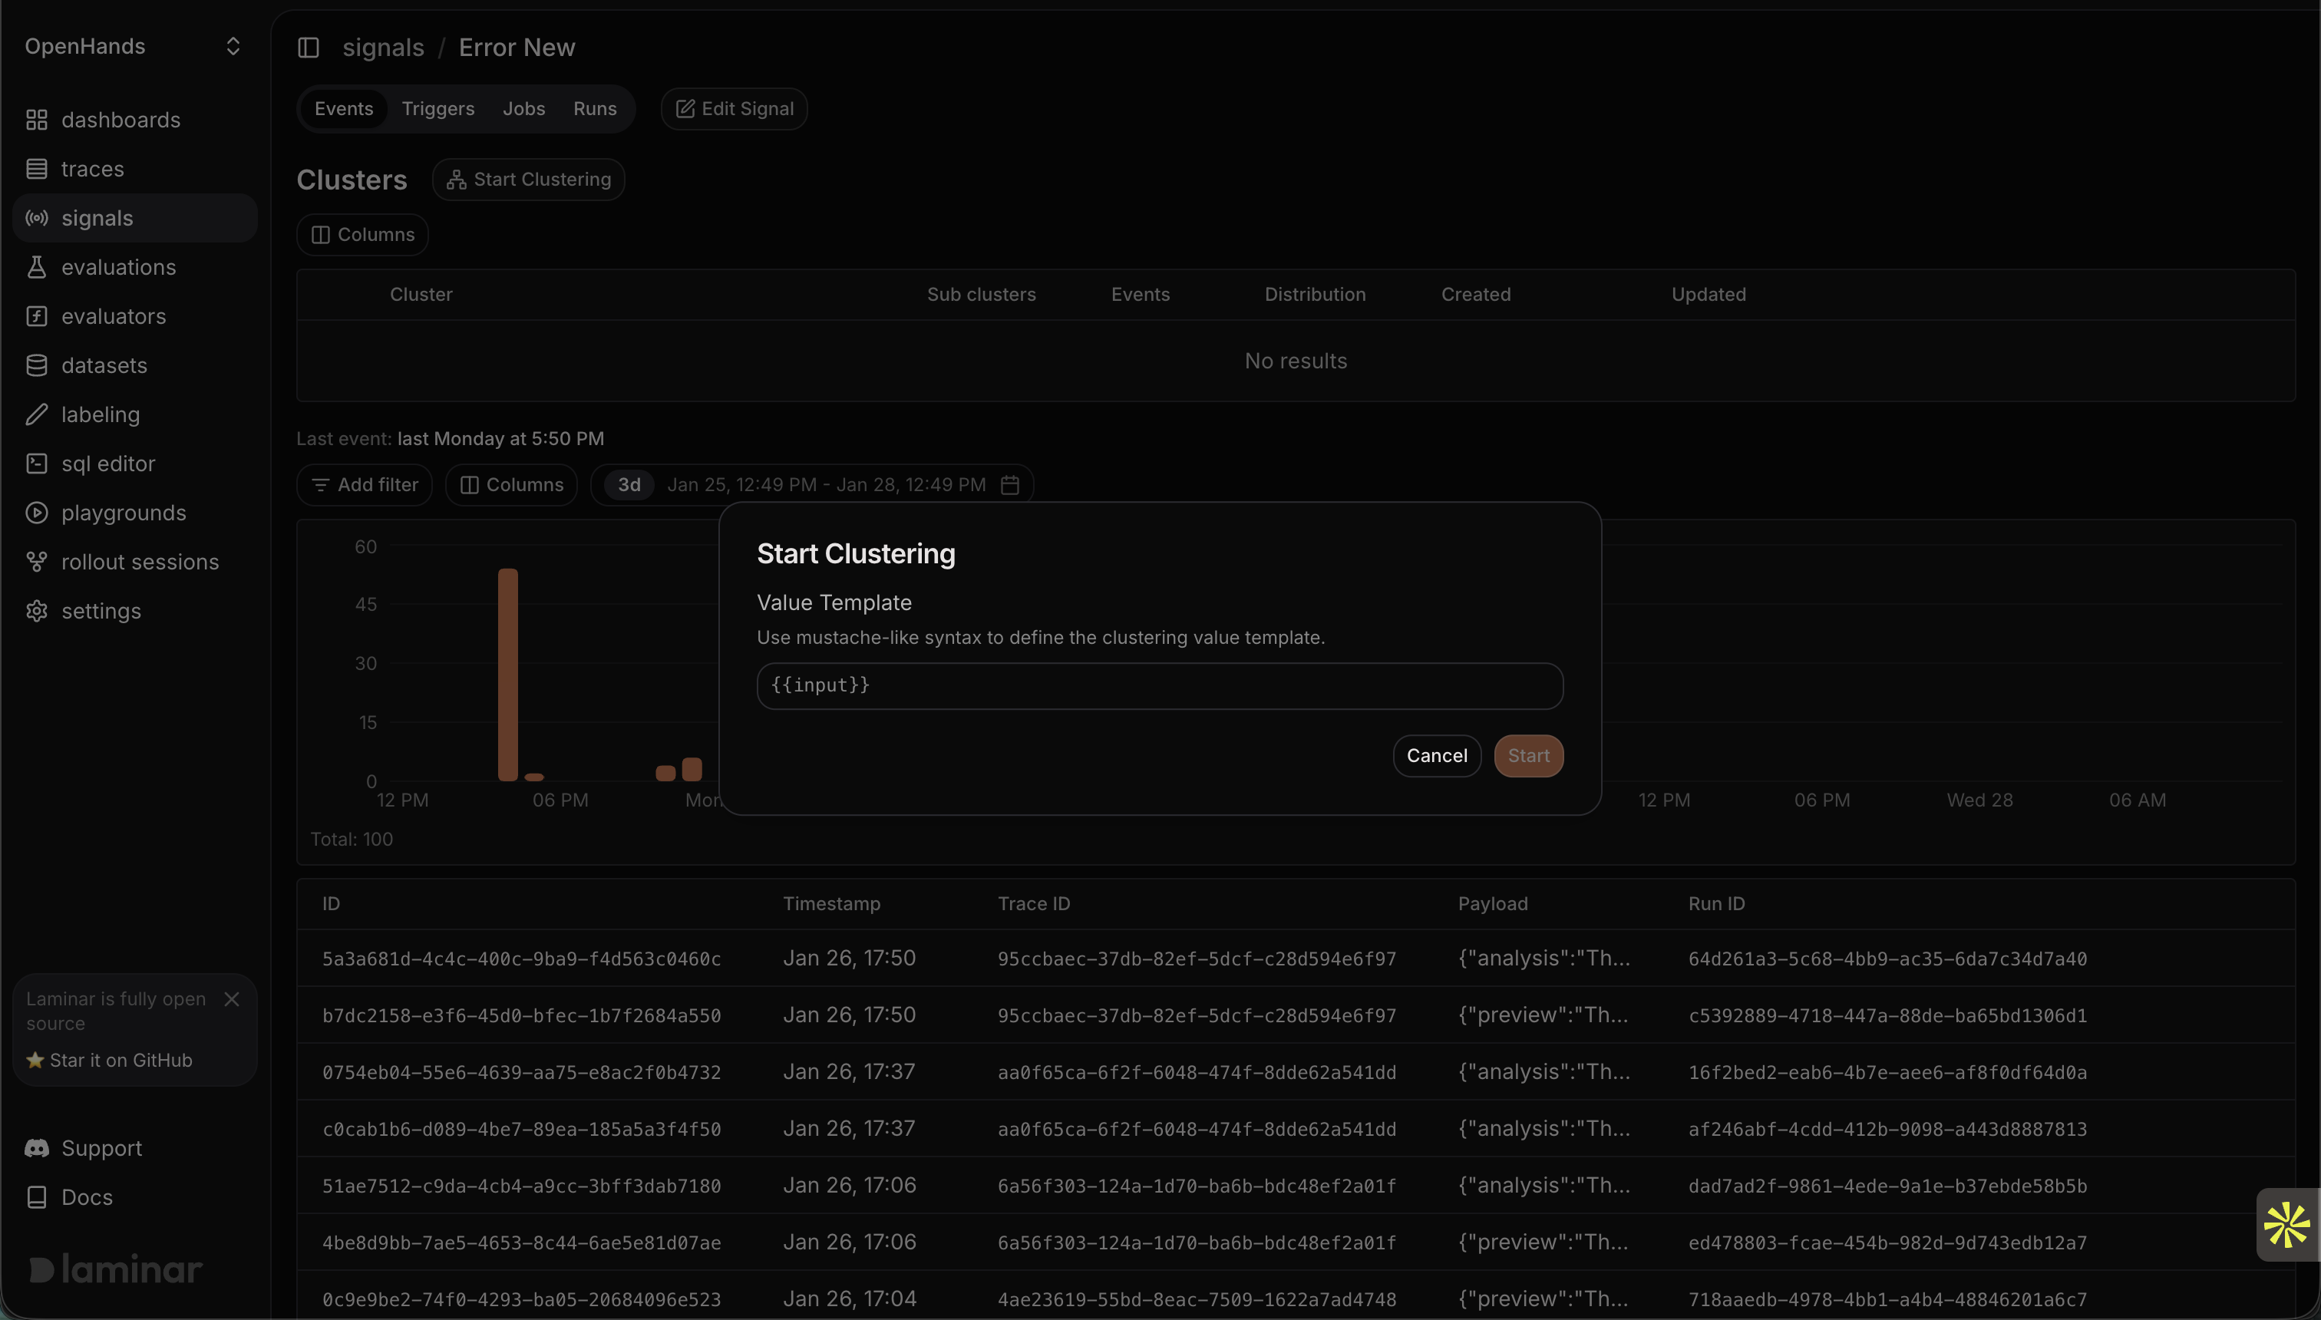
Task: Switch to the Triggers tab
Action: pyautogui.click(x=438, y=109)
